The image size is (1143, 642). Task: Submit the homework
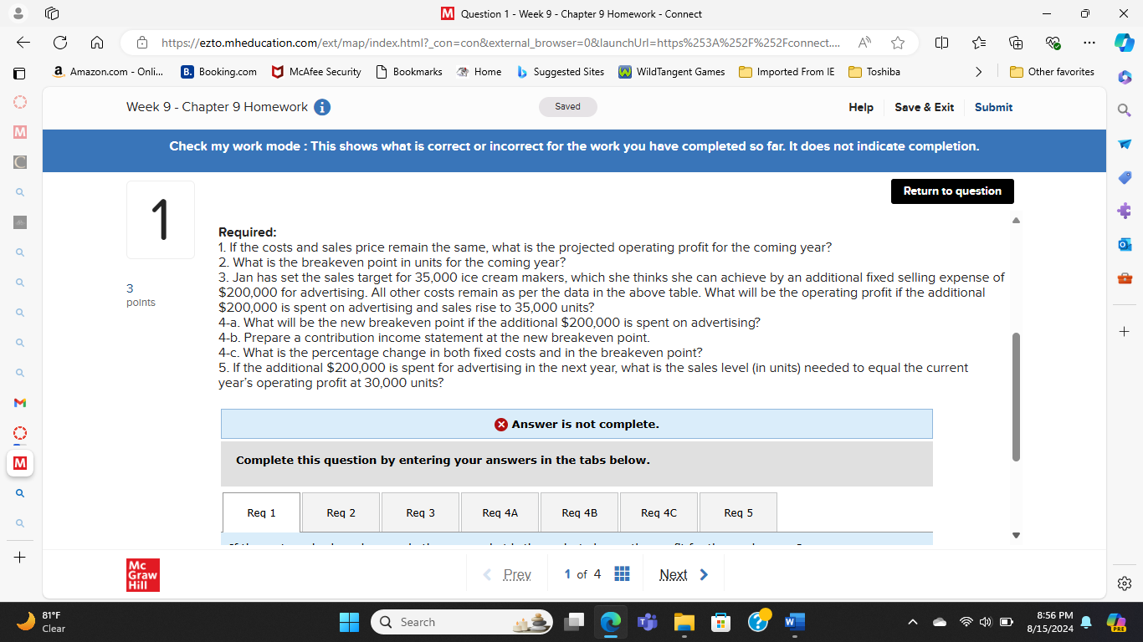(993, 107)
